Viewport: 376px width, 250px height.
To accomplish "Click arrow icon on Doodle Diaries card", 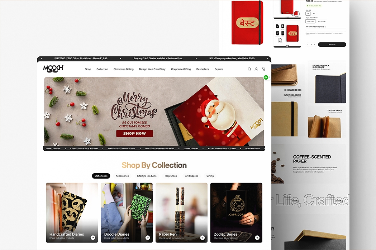I will tap(148, 237).
